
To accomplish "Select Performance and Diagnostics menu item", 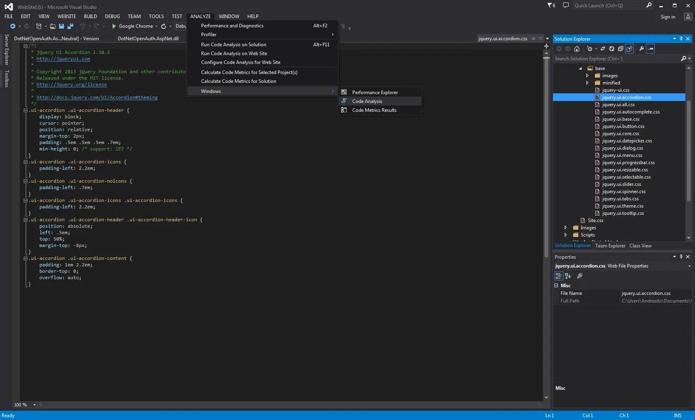I will coord(232,26).
